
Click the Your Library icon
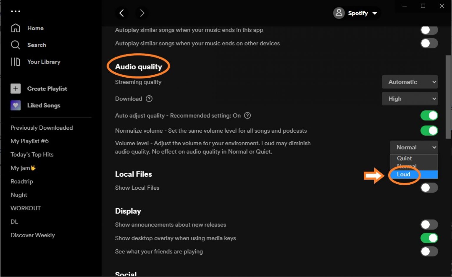15,62
